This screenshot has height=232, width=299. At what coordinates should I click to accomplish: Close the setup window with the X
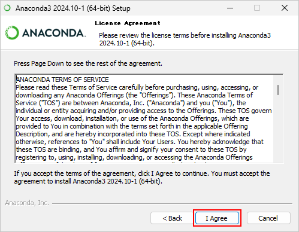(x=285, y=8)
